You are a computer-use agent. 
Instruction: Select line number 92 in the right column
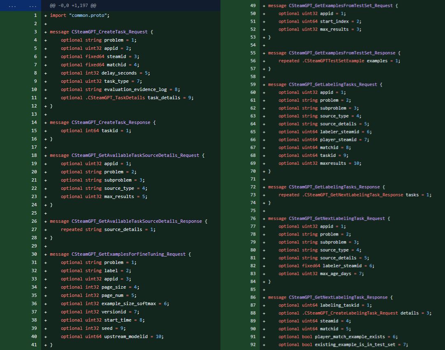(x=253, y=345)
